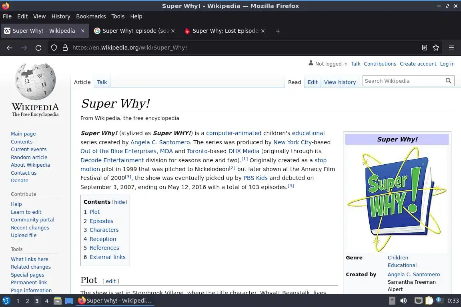
Task: Close the Super Why: Lost Episode tab
Action: tap(263, 31)
